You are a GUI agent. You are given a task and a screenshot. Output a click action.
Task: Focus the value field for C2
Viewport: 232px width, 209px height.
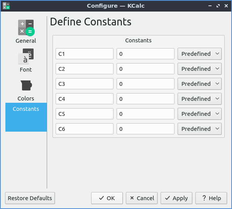146,69
